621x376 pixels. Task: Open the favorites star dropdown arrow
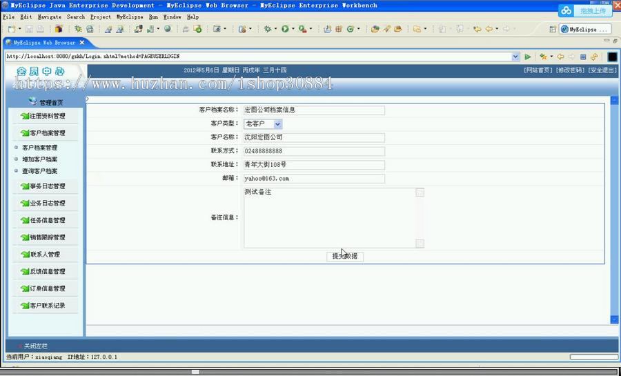tap(551, 57)
